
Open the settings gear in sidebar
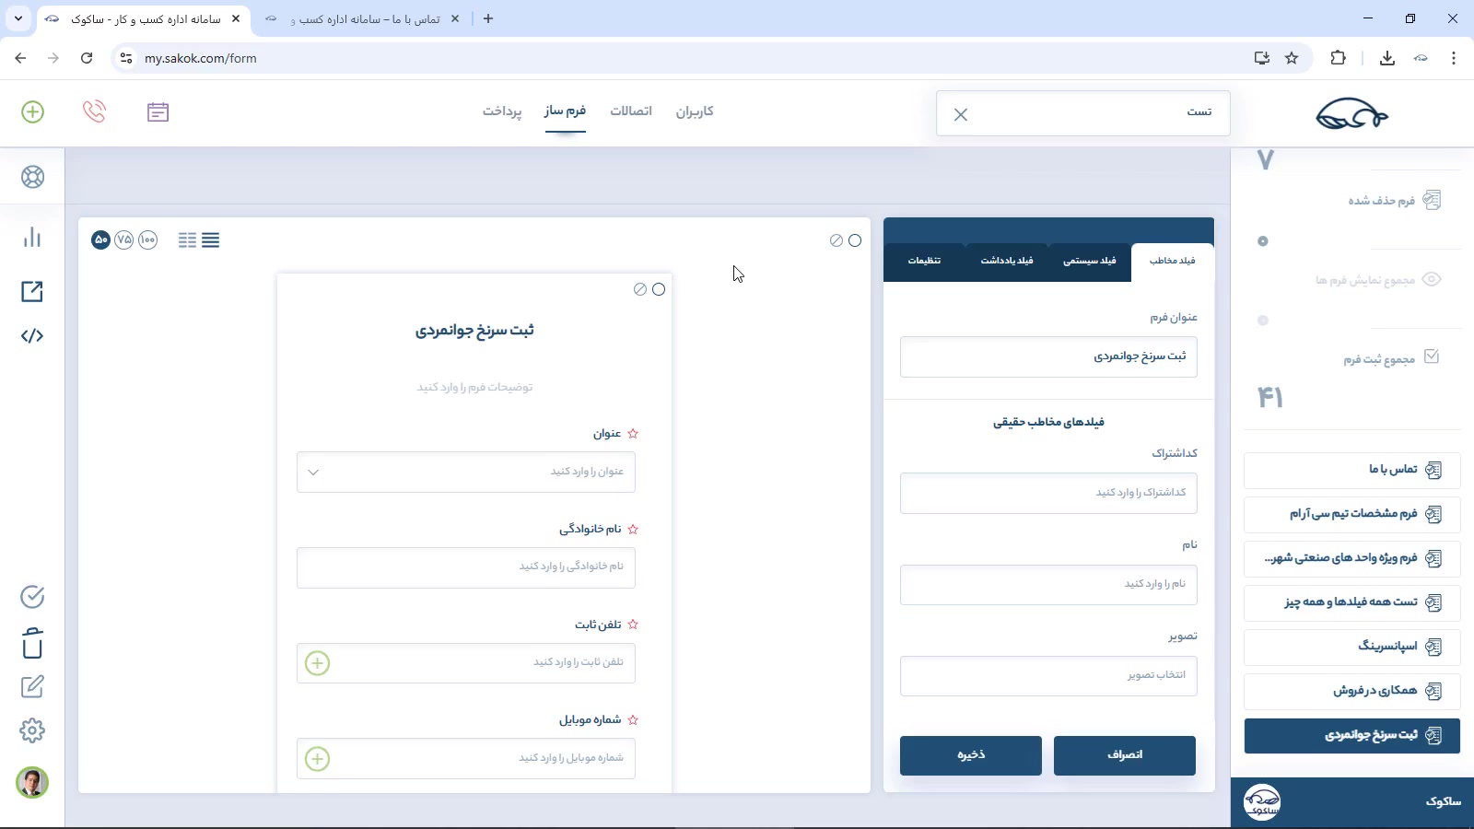coord(32,730)
